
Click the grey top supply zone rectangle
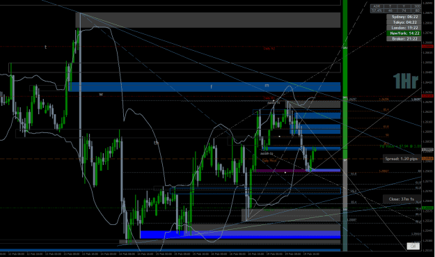(x=208, y=20)
